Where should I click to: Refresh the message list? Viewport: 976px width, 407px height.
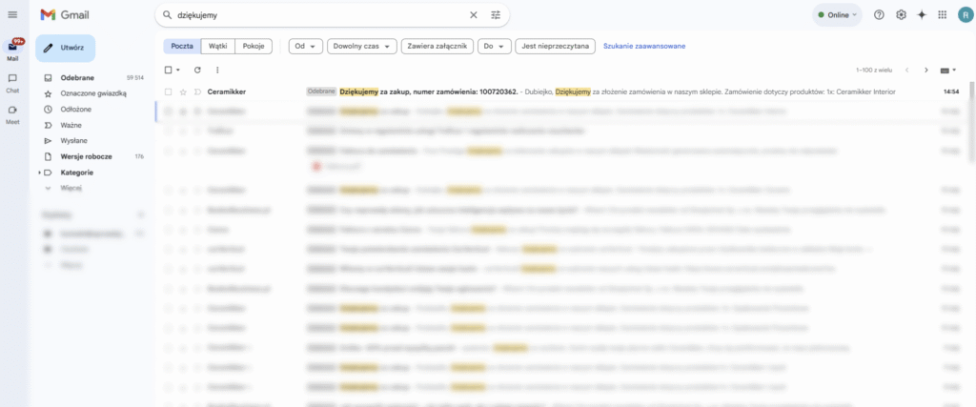tap(197, 71)
